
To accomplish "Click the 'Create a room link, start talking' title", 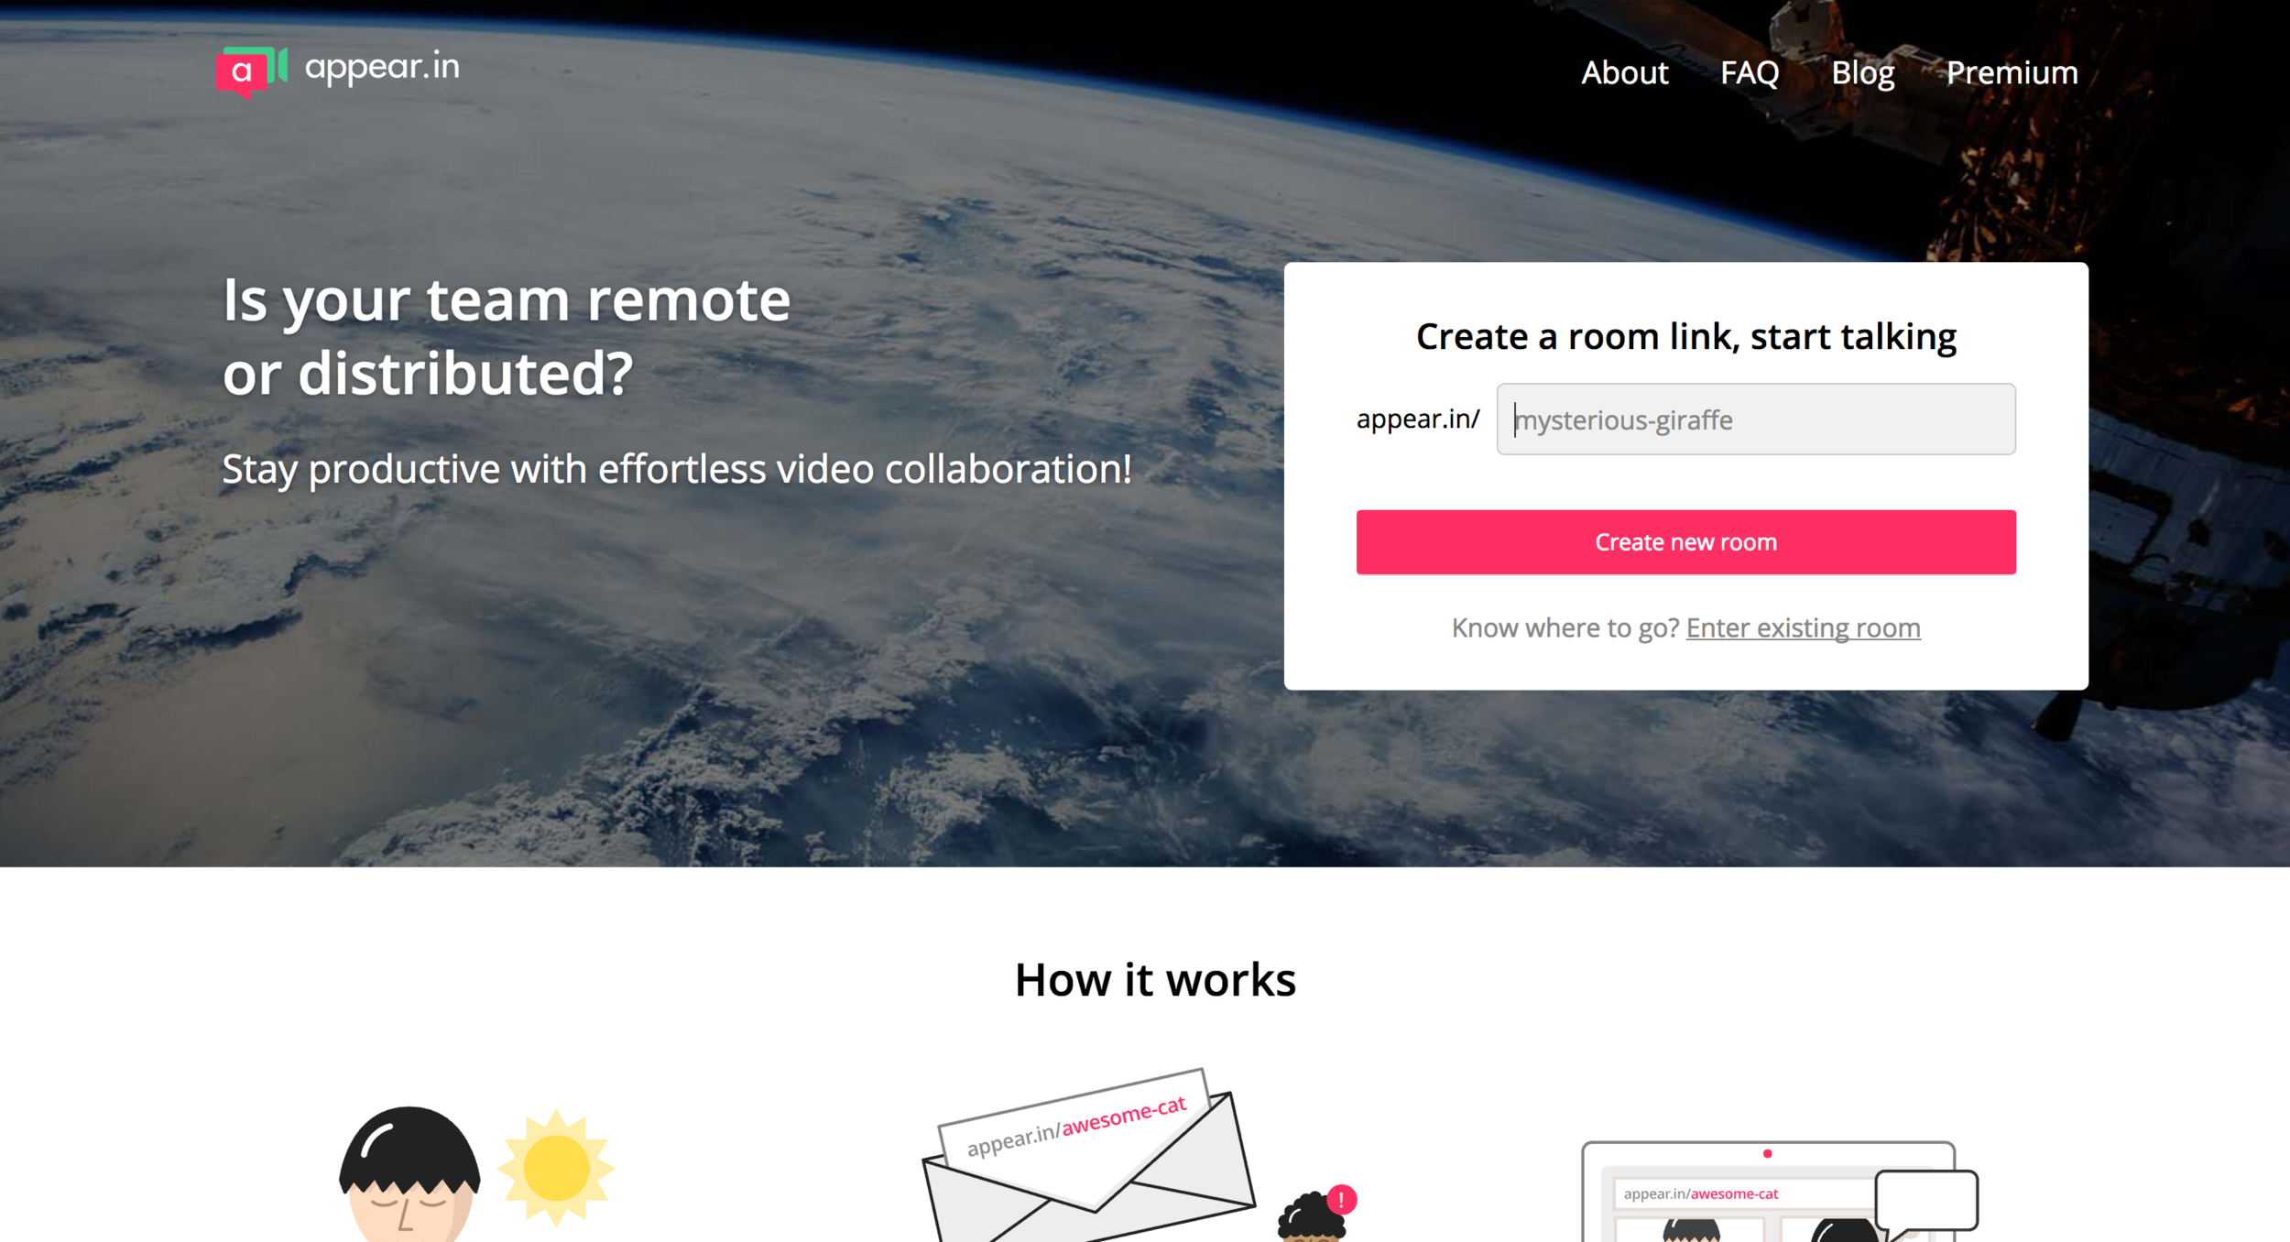I will pyautogui.click(x=1685, y=336).
